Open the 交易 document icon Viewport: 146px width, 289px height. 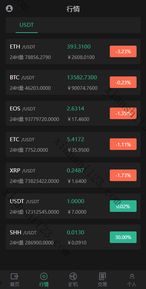102,276
